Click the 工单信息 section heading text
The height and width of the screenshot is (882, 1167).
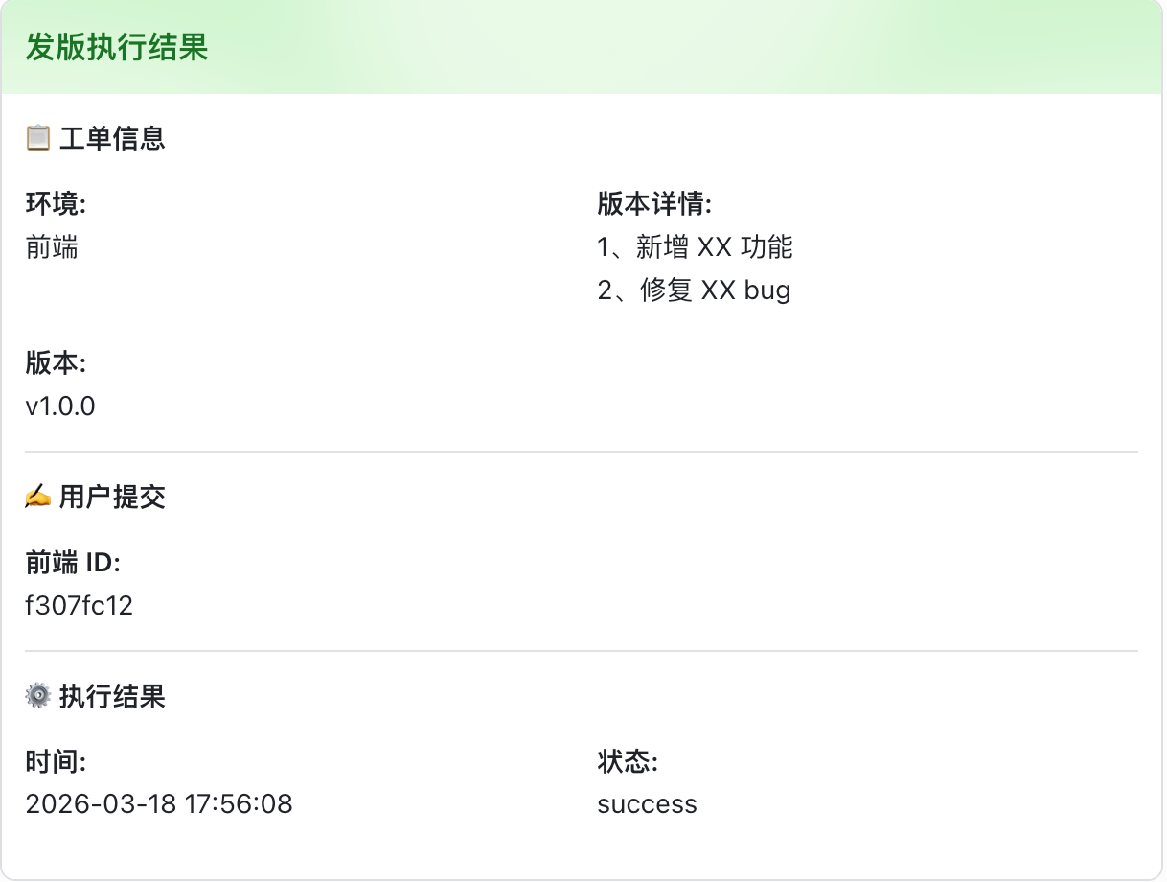(112, 138)
